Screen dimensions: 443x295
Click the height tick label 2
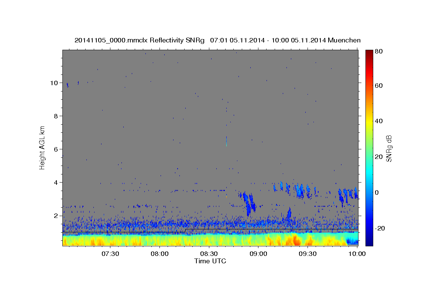(x=56, y=216)
